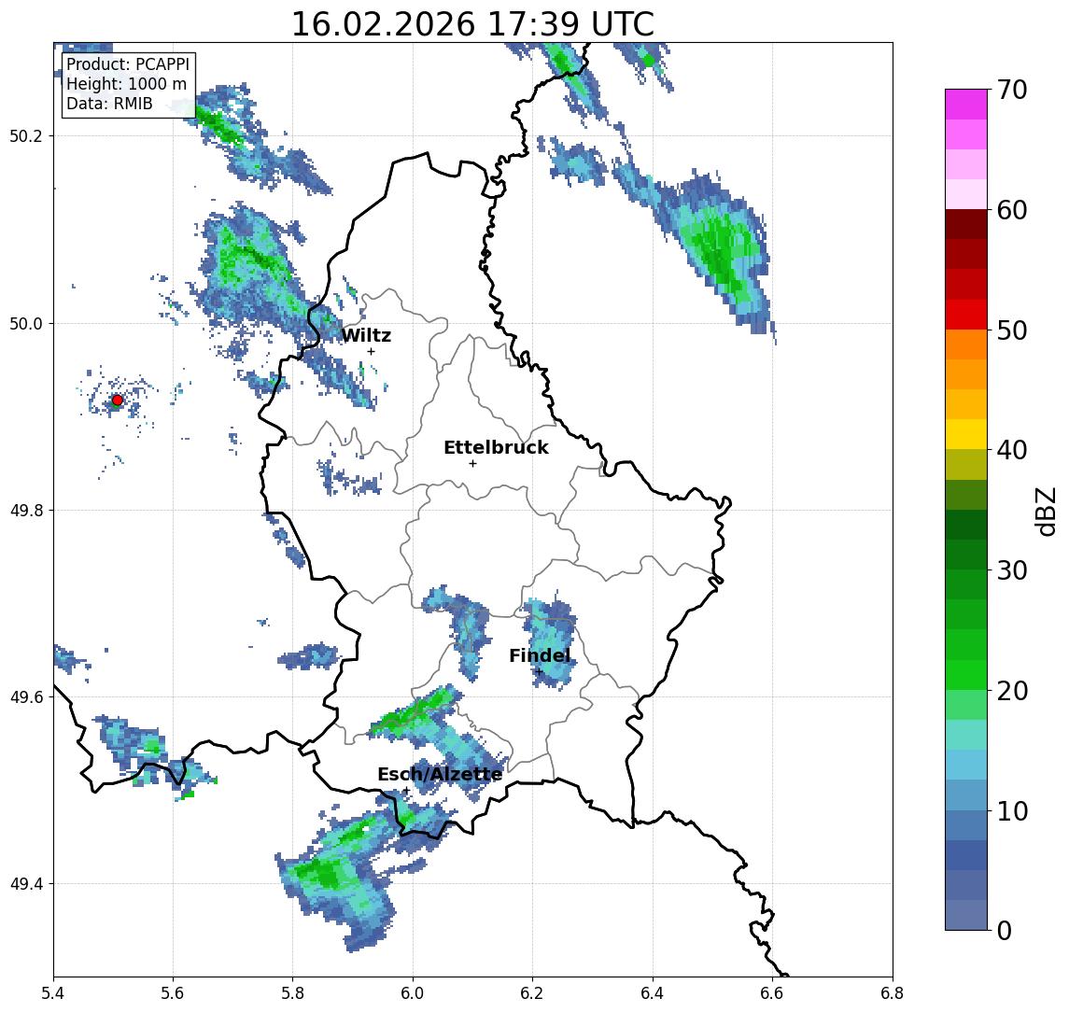Click longitude tick label '6.0'
The width and height of the screenshot is (1069, 1012).
414,993
